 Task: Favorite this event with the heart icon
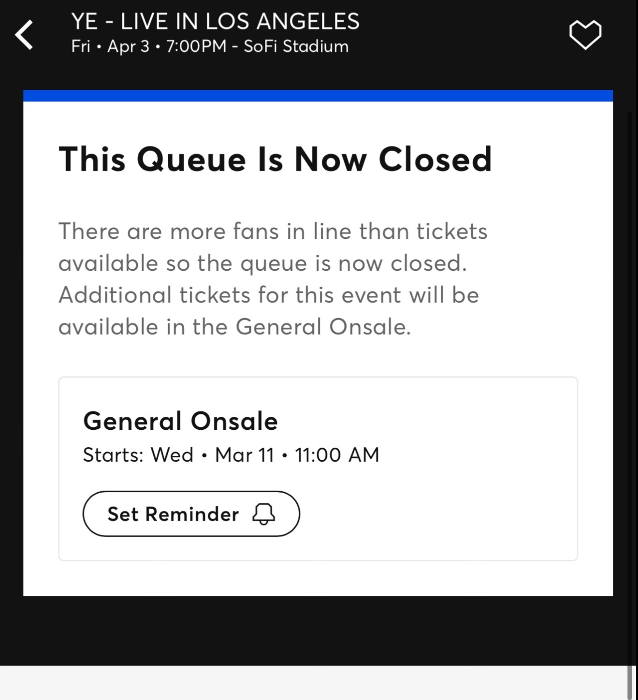click(585, 35)
